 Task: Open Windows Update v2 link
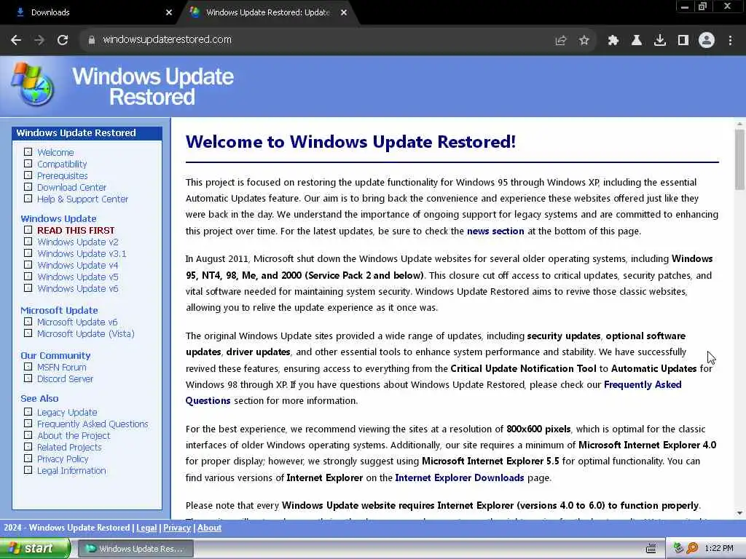(78, 242)
